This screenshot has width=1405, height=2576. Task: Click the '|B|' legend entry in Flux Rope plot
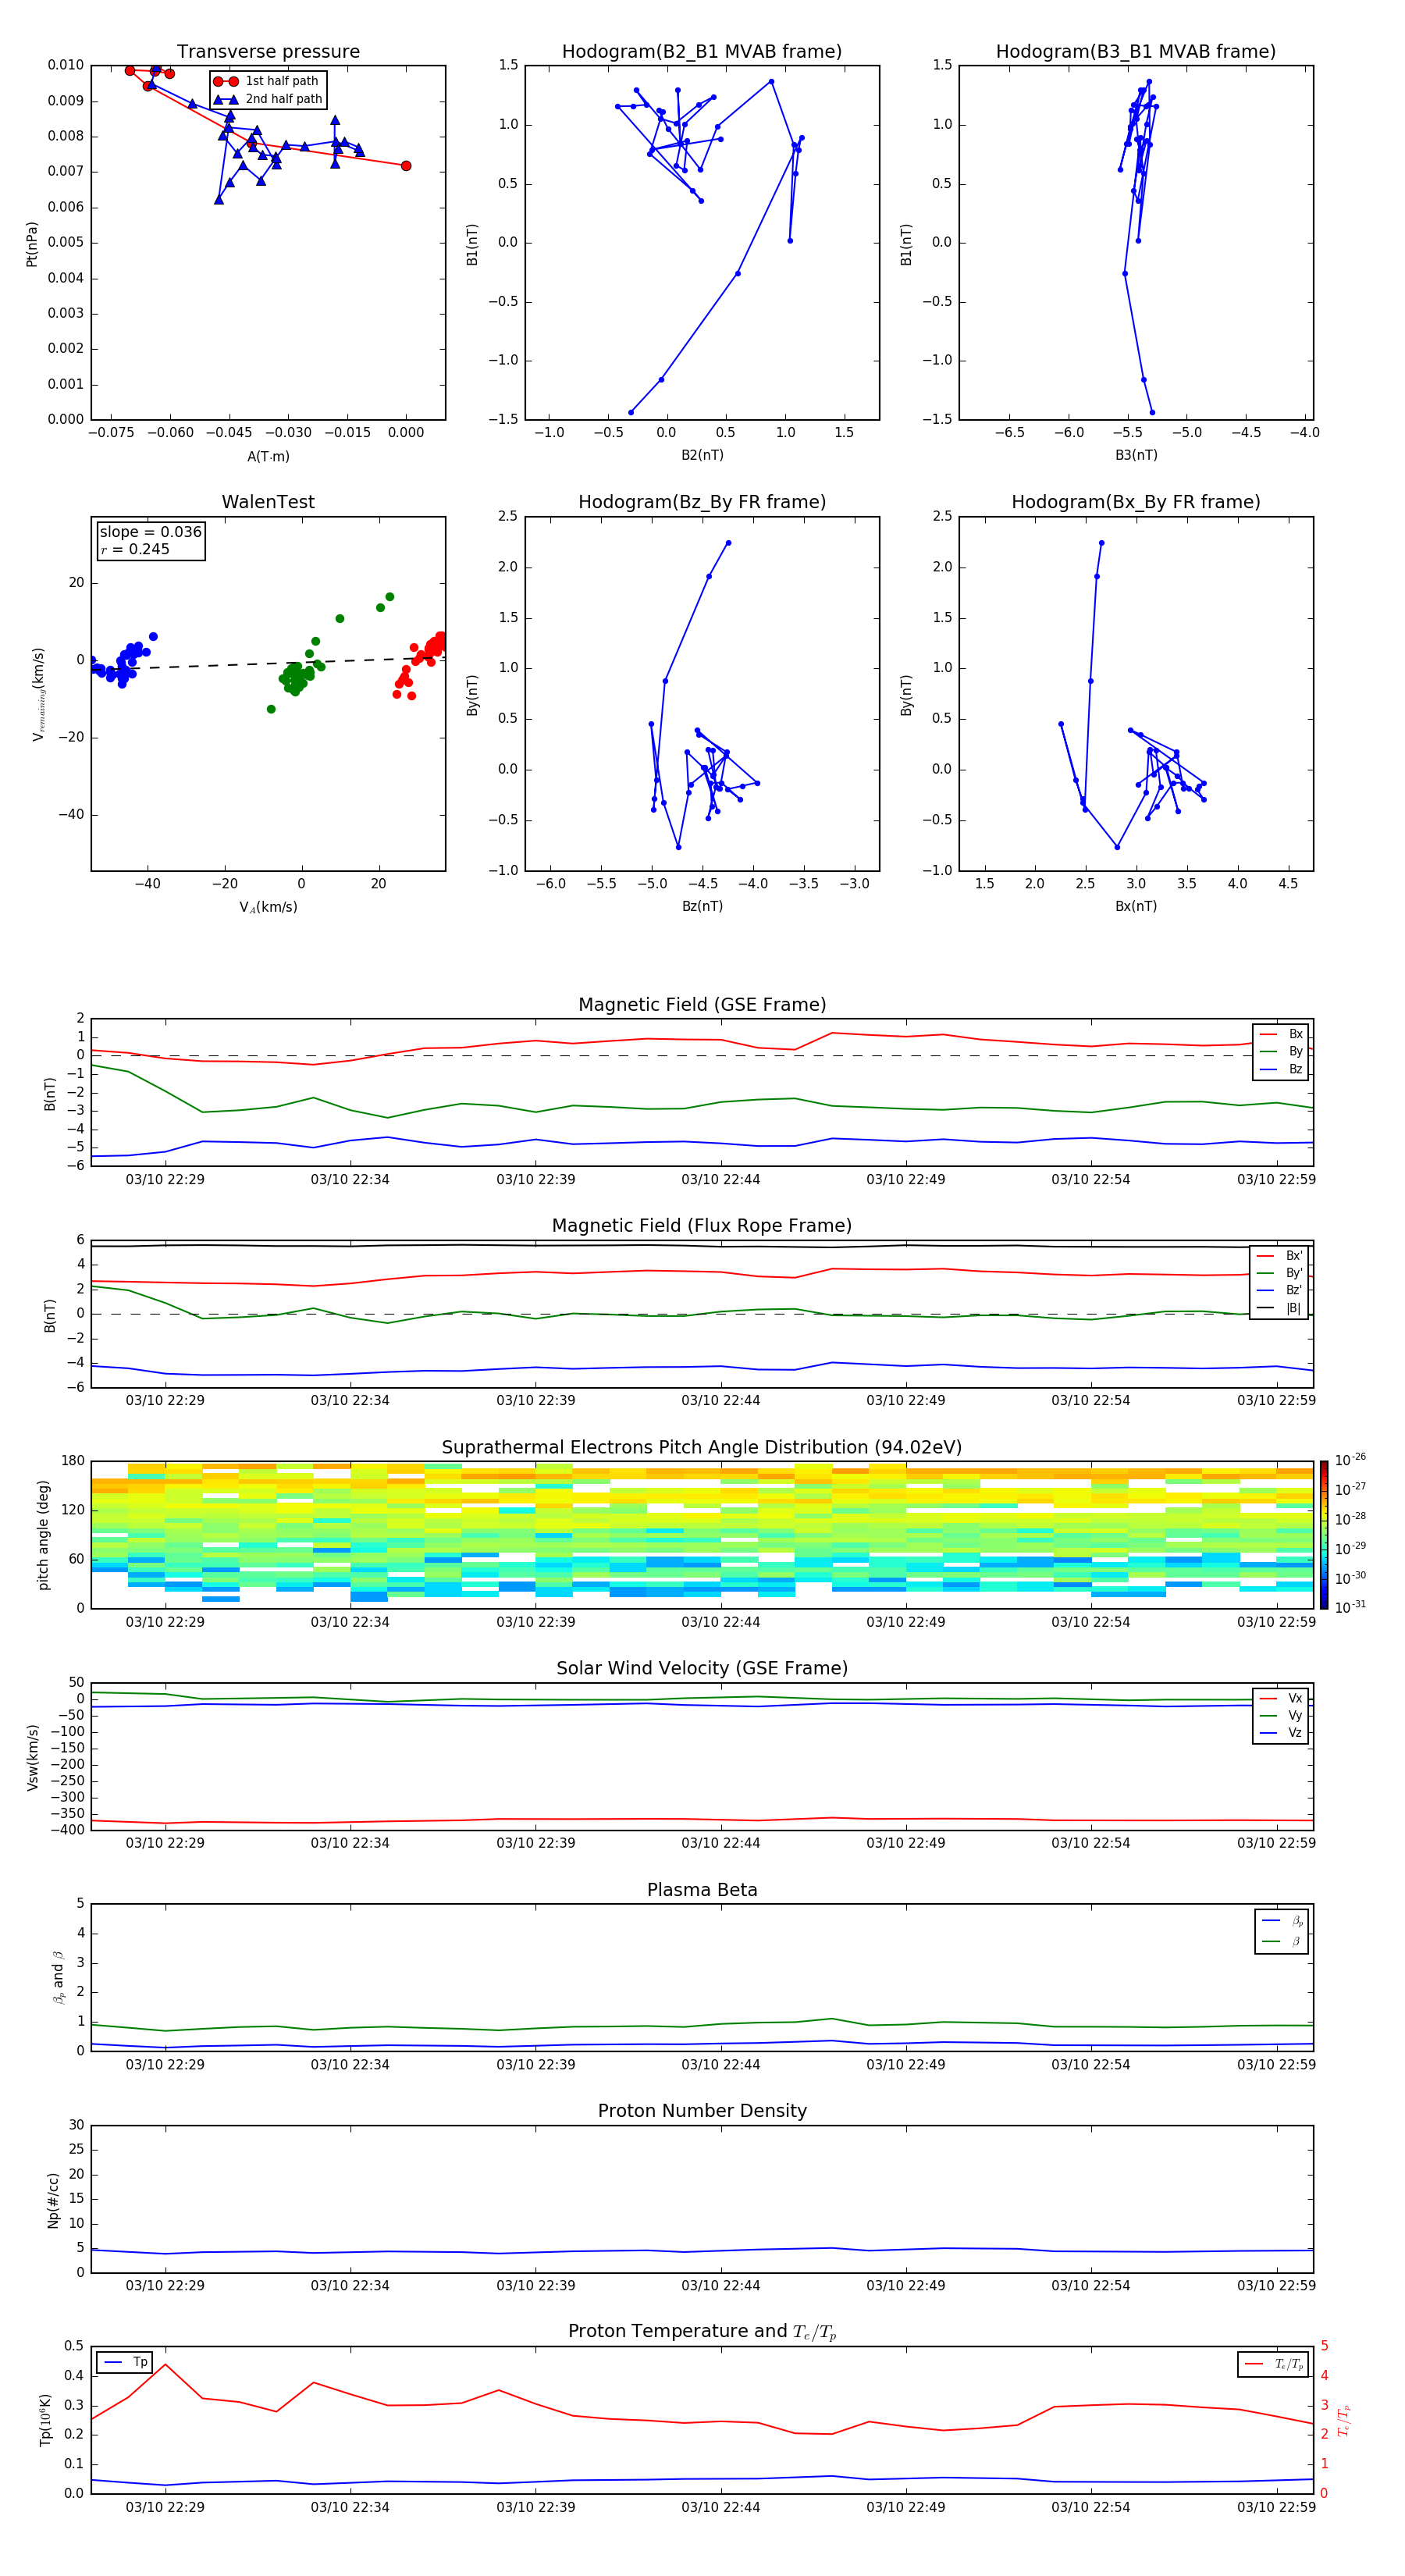point(1280,1308)
